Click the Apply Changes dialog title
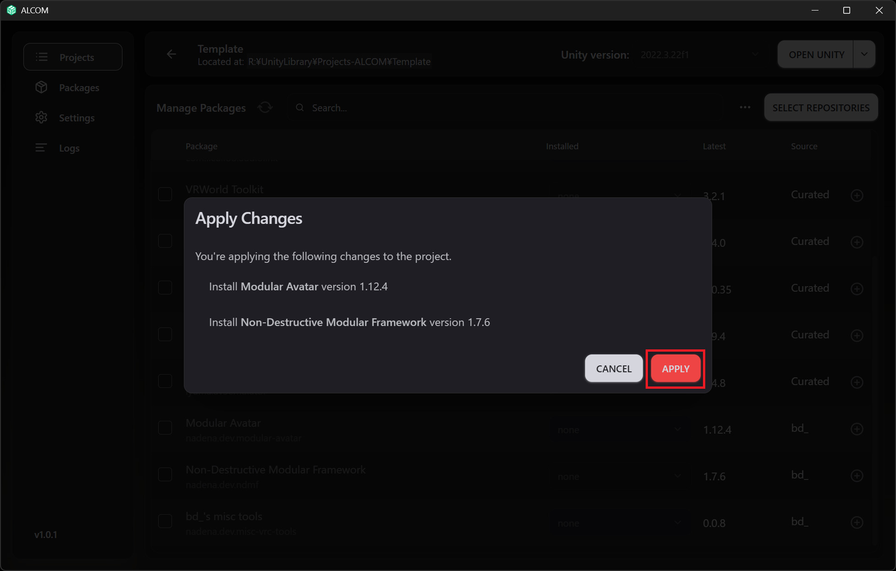This screenshot has height=571, width=896. click(249, 219)
